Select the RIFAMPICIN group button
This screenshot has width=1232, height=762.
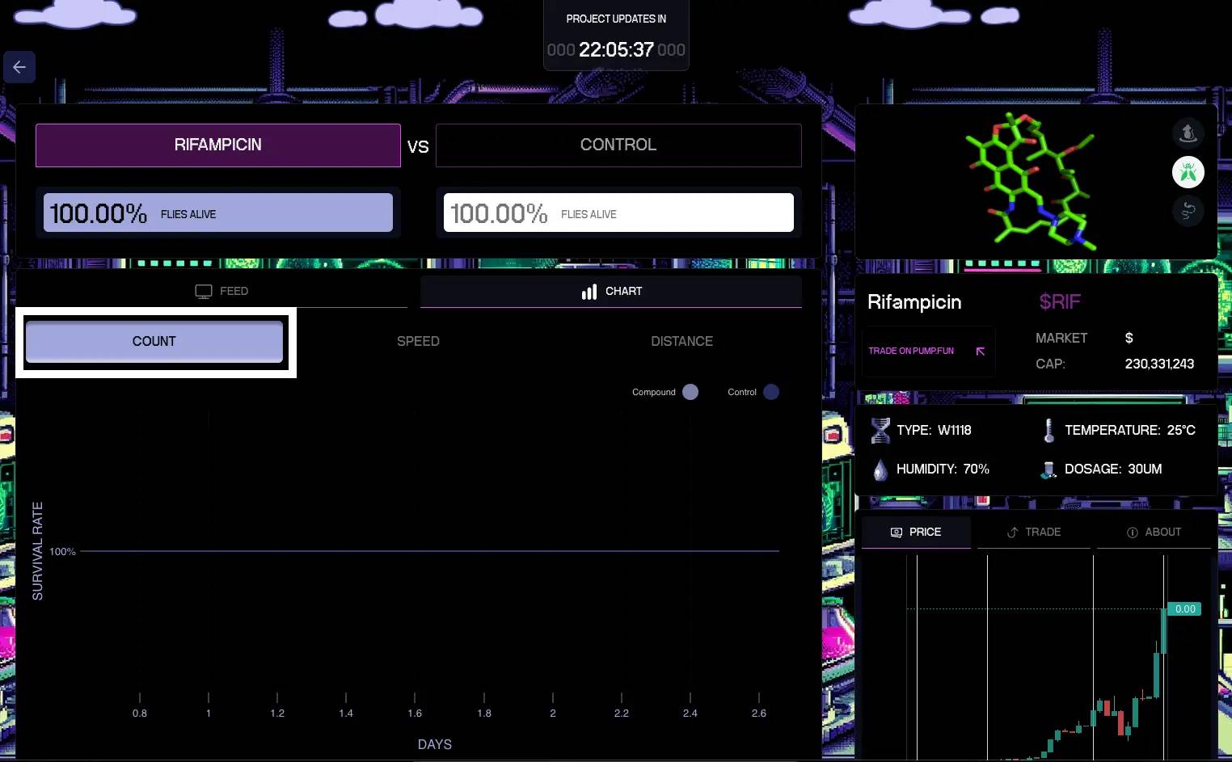pyautogui.click(x=218, y=145)
